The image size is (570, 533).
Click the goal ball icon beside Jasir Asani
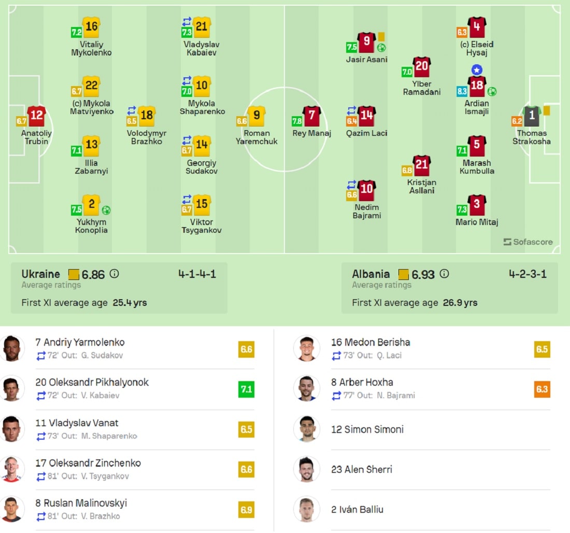(381, 48)
